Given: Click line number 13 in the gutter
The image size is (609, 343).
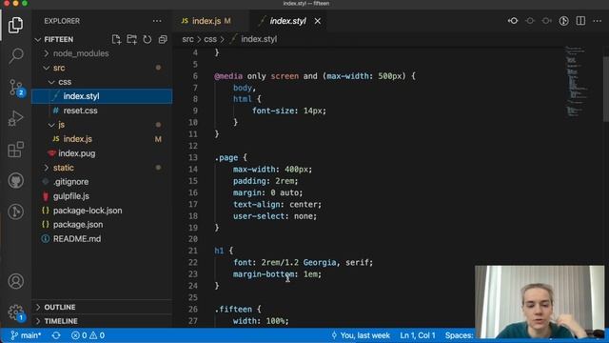Looking at the screenshot, I should 193,157.
